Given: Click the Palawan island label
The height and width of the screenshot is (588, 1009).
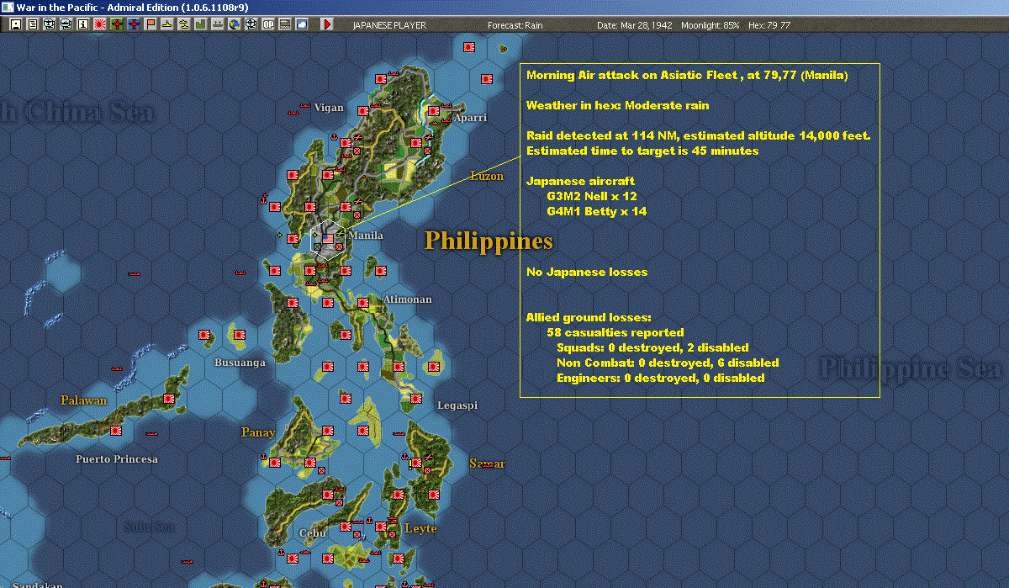Looking at the screenshot, I should pos(83,400).
